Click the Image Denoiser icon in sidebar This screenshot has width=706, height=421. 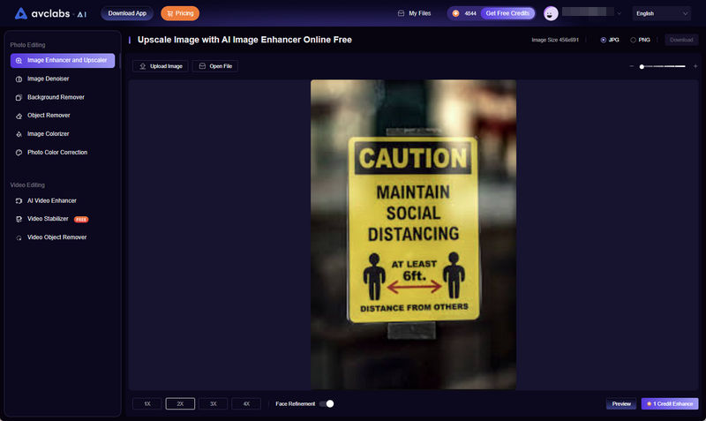(x=19, y=79)
